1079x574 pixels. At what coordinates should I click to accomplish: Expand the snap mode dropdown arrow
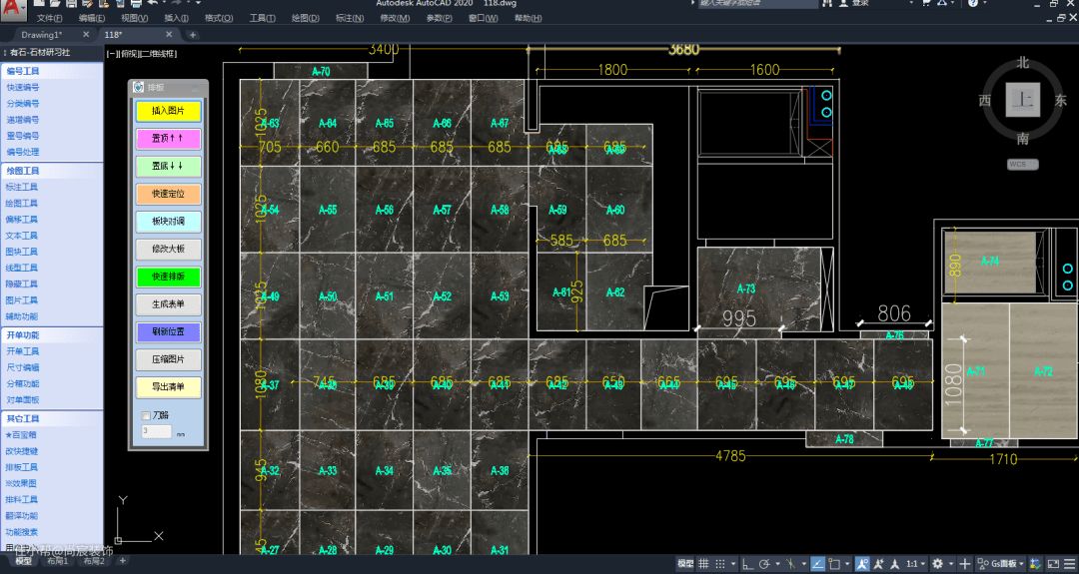[x=733, y=564]
